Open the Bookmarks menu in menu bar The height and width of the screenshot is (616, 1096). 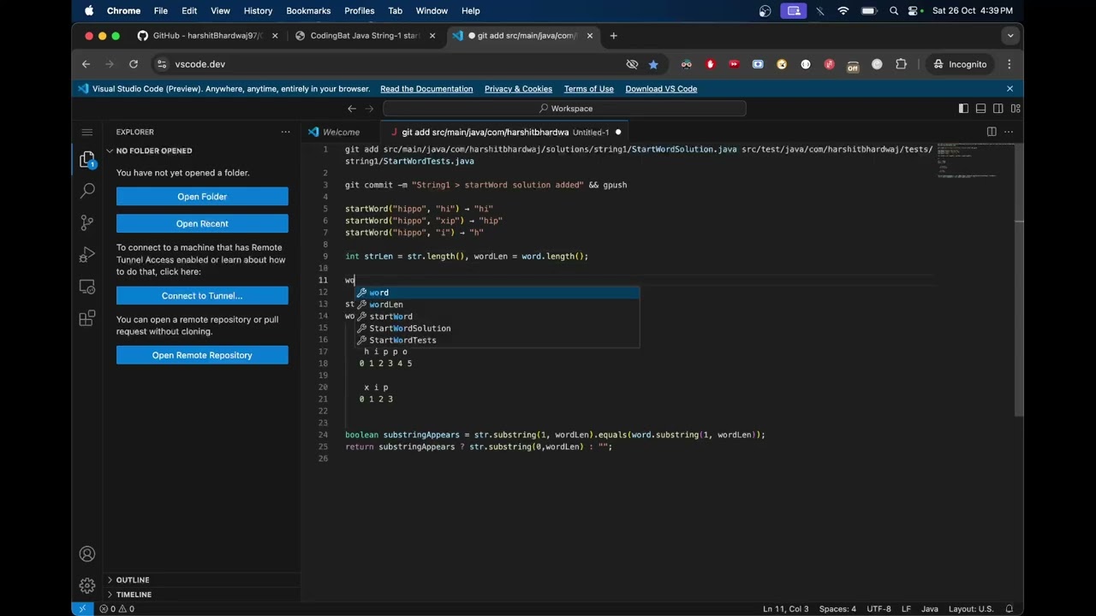[x=308, y=11]
